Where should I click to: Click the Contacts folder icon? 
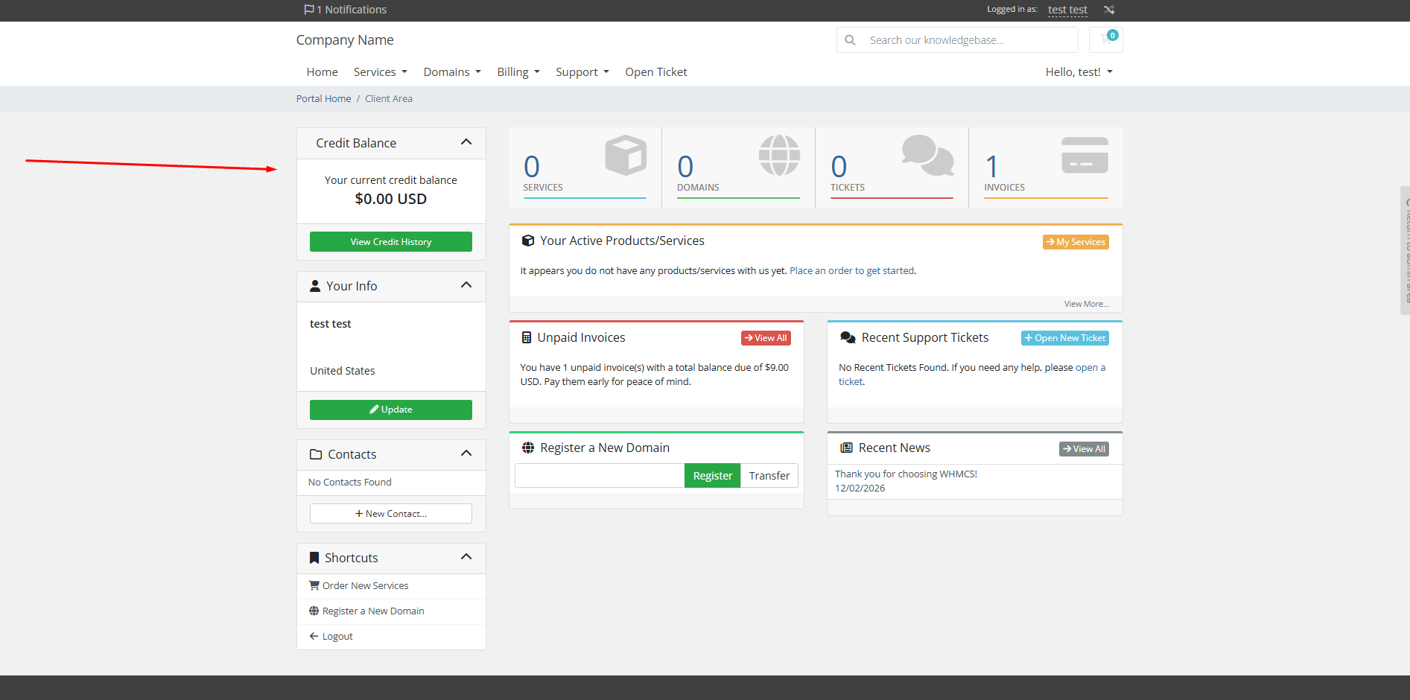tap(314, 454)
